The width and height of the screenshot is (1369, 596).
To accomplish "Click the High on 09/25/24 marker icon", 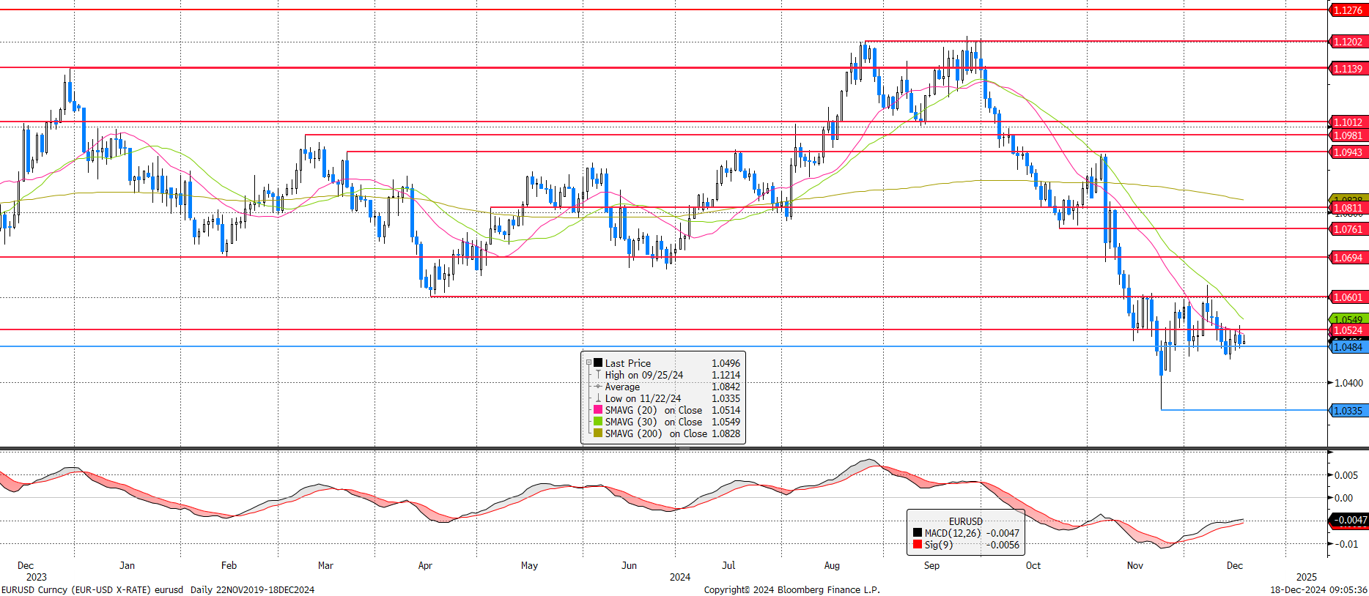I will tap(598, 375).
